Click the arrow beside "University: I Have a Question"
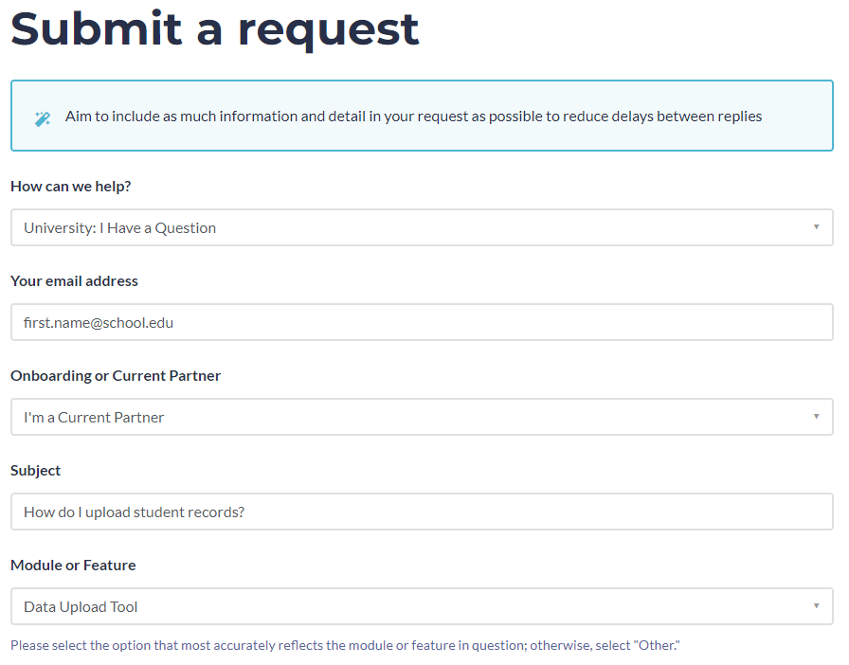Image resolution: width=849 pixels, height=665 pixels. [816, 227]
